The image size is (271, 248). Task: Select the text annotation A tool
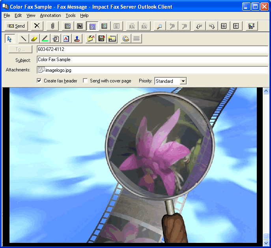[x=66, y=39]
